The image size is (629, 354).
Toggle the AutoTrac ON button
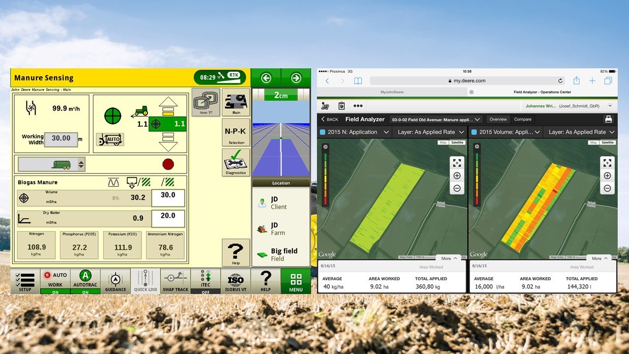85,281
